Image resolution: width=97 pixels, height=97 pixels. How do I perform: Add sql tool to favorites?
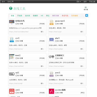click(19, 75)
